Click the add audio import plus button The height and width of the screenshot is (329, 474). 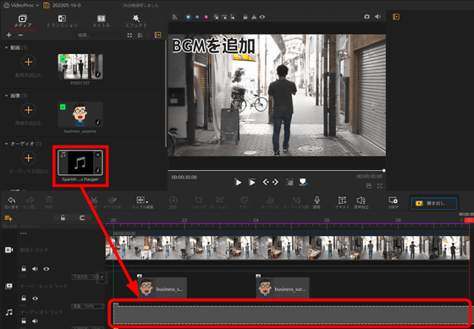[x=29, y=158]
